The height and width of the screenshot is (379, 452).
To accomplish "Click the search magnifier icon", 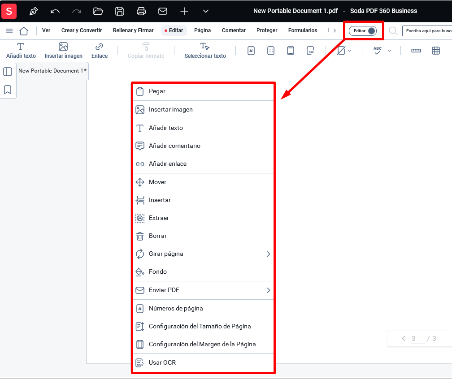I will [393, 31].
